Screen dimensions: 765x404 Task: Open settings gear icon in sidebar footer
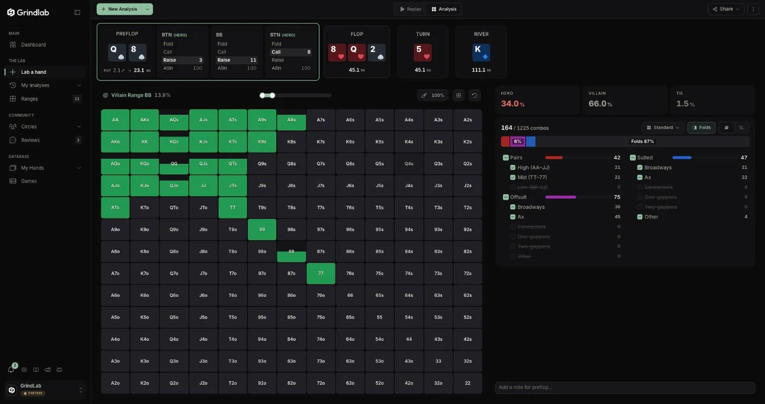pos(24,370)
